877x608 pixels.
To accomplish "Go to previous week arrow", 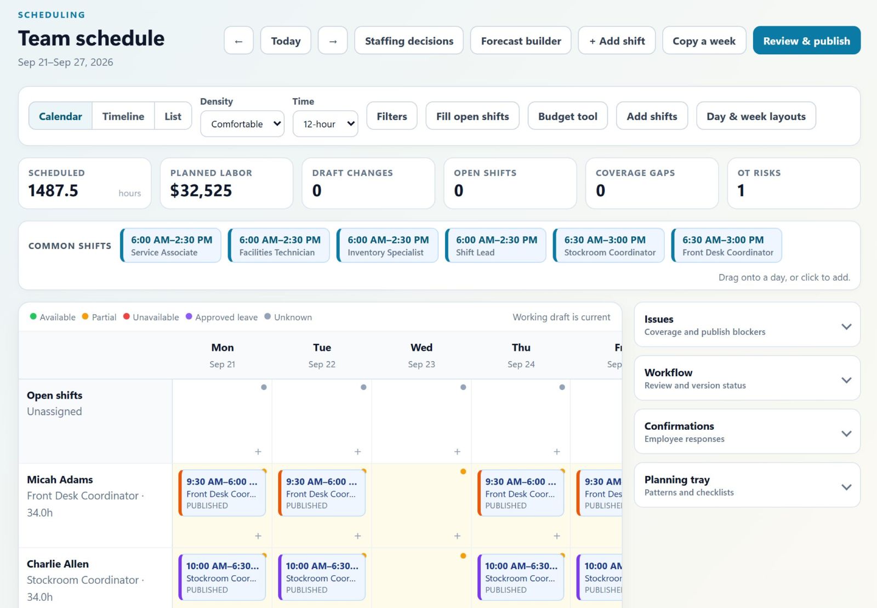I will tap(238, 41).
